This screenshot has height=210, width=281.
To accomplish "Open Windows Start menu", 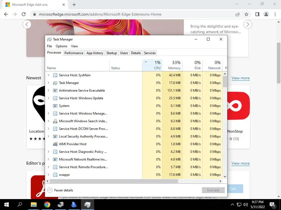I will (x=7, y=205).
